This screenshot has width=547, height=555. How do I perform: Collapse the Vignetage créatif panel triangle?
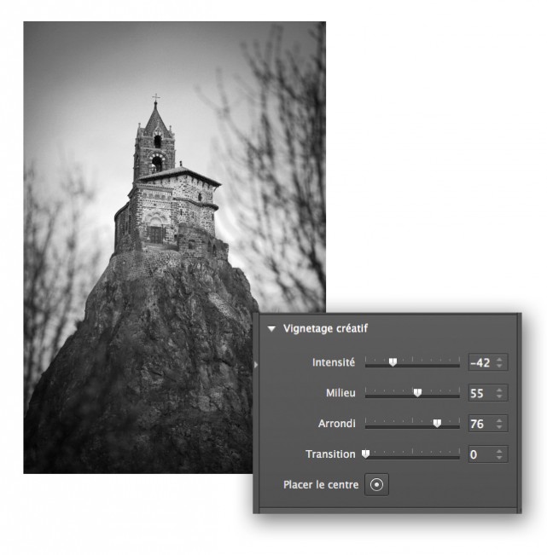(271, 329)
